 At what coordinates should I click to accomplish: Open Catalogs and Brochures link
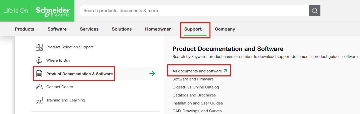(x=194, y=95)
